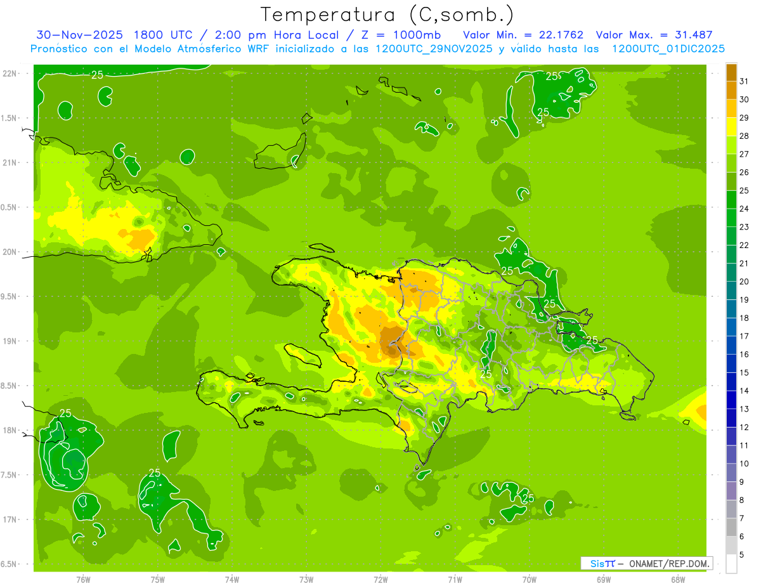The image size is (761, 588).
Task: Click the "70W" longitude label
Action: [530, 580]
